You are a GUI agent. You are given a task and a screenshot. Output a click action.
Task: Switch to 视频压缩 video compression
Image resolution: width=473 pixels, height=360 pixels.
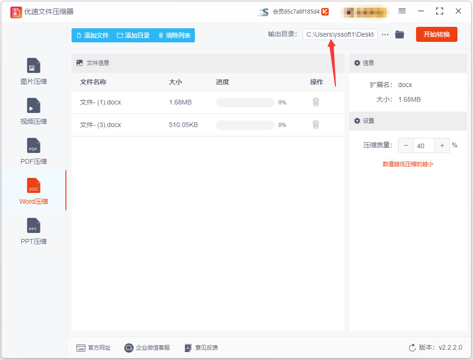pos(33,111)
